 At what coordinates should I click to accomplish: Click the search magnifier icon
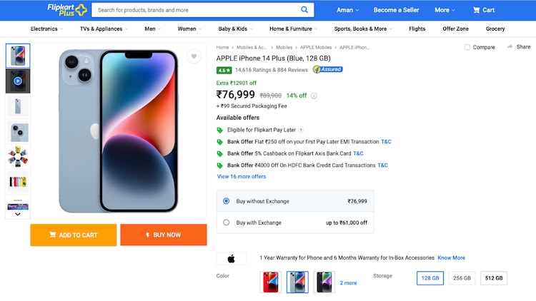[304, 10]
